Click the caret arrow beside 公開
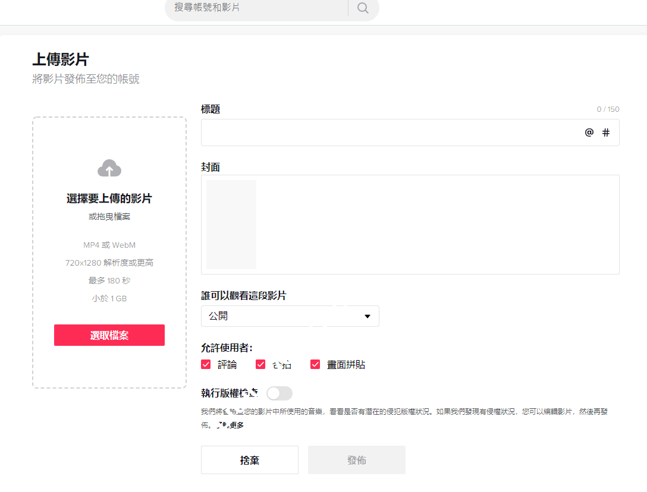 [x=368, y=316]
